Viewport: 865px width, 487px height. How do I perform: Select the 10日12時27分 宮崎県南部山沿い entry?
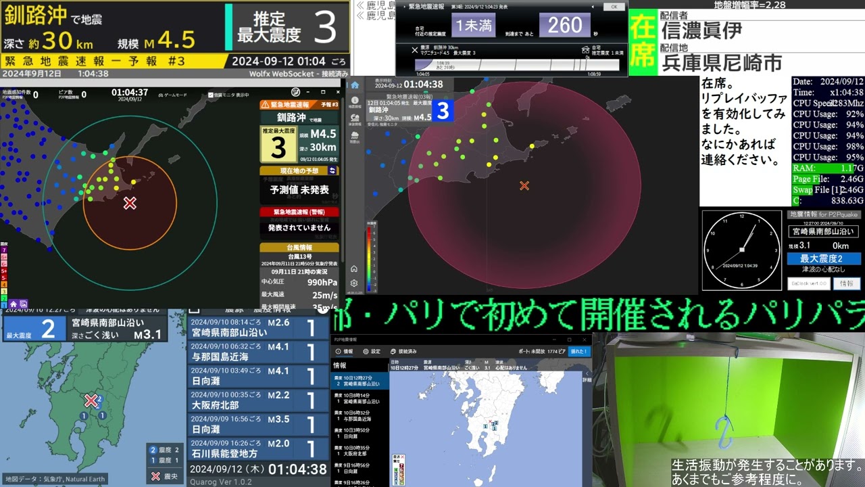pos(360,381)
